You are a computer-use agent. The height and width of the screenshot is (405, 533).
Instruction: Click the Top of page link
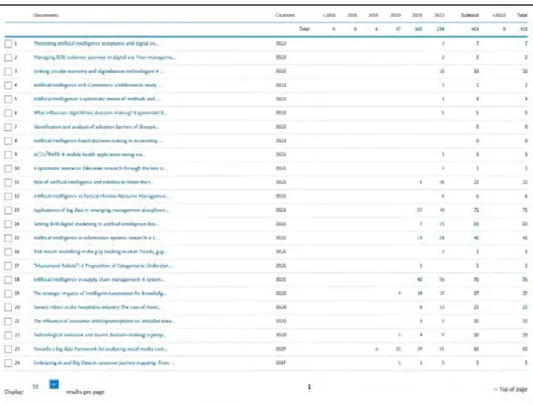(511, 389)
